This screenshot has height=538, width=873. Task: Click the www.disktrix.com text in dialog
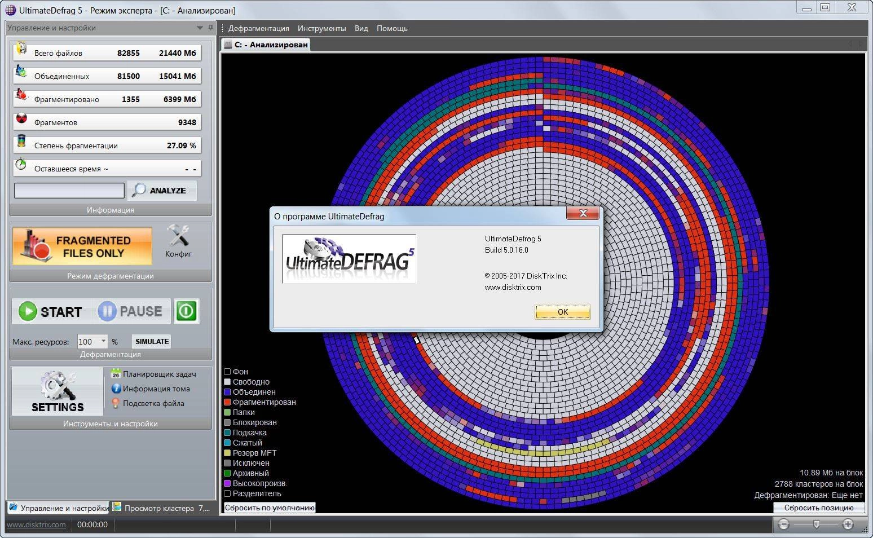point(513,287)
